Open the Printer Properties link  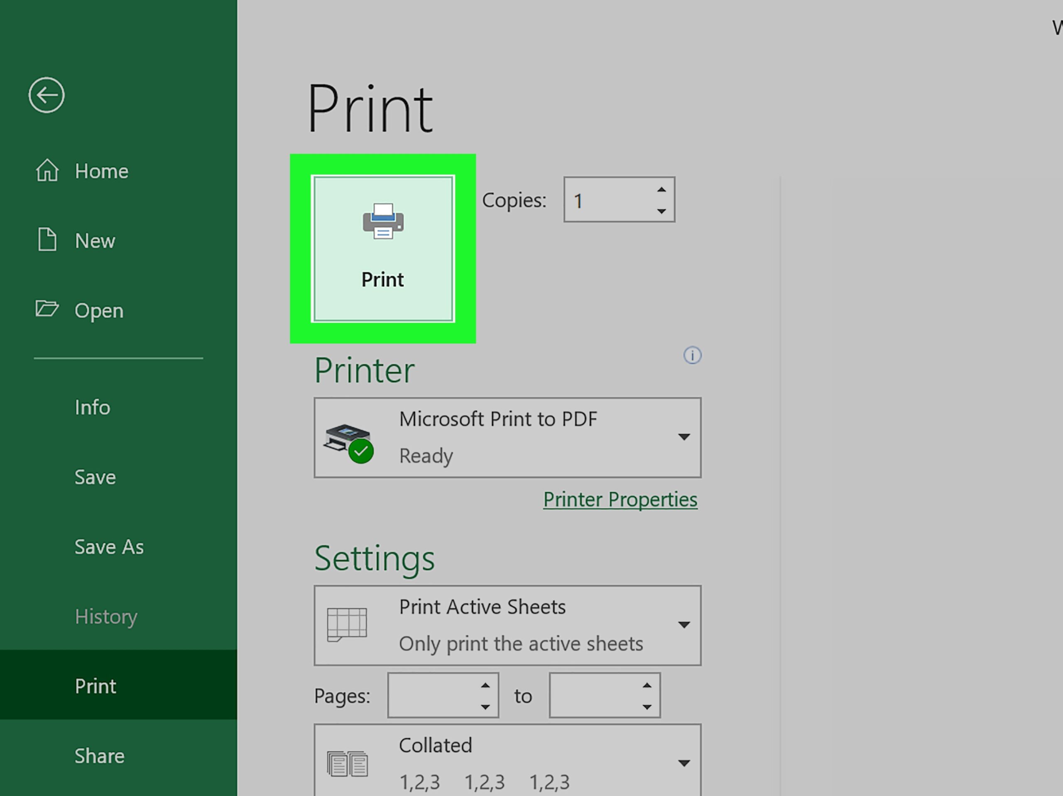point(620,500)
